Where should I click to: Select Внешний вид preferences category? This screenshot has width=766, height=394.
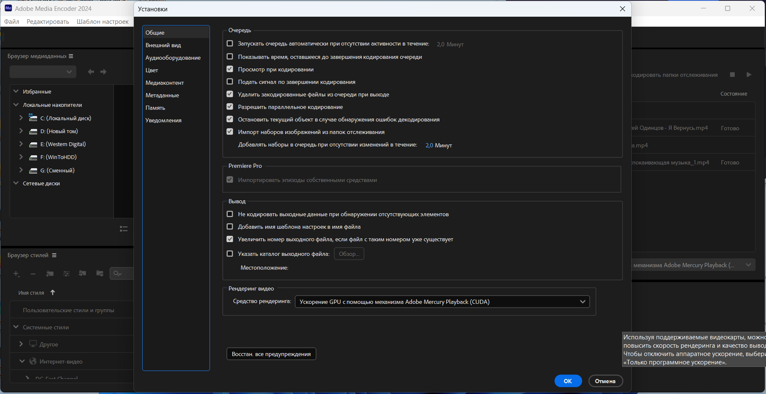pos(163,45)
